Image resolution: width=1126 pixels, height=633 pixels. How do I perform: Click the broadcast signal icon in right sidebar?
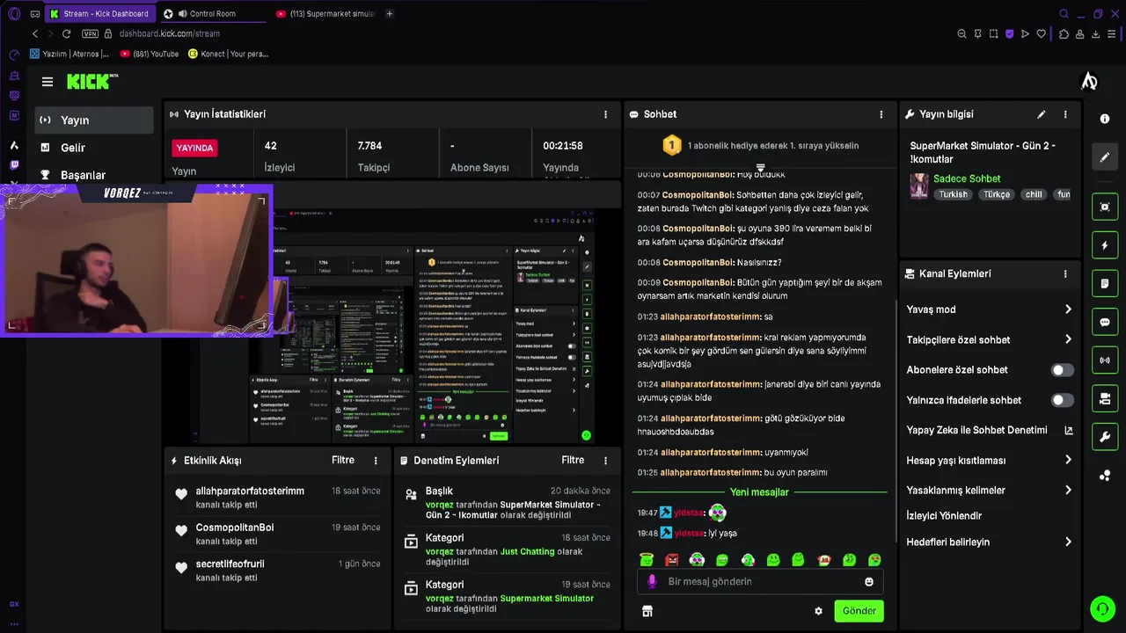point(1105,360)
